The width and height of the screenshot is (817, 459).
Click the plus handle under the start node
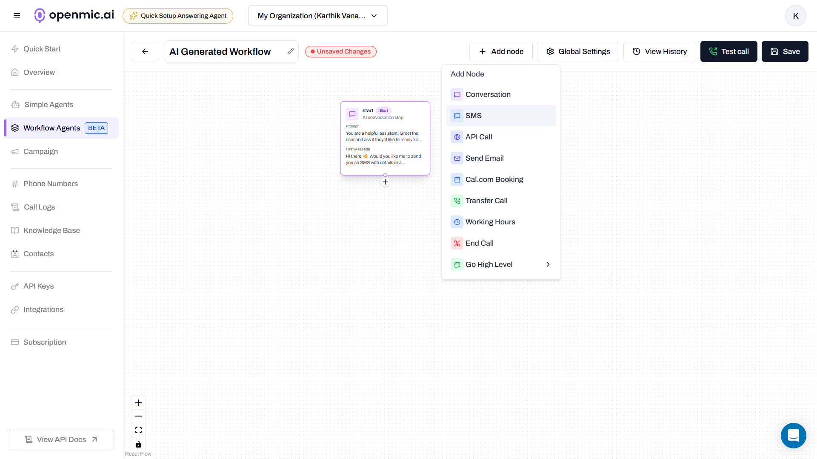pyautogui.click(x=385, y=181)
